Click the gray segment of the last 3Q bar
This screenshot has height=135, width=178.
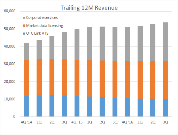coord(165,42)
